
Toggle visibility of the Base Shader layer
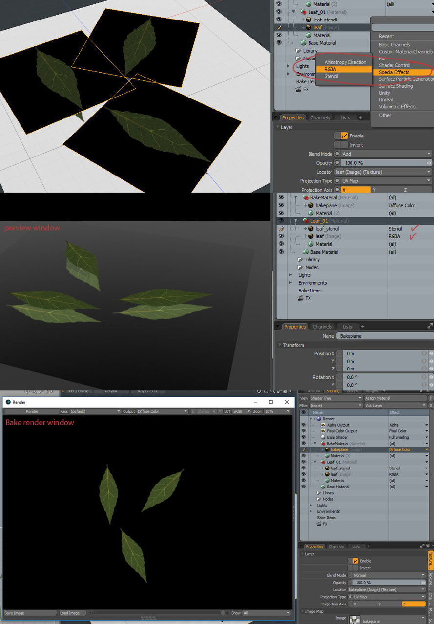click(303, 437)
